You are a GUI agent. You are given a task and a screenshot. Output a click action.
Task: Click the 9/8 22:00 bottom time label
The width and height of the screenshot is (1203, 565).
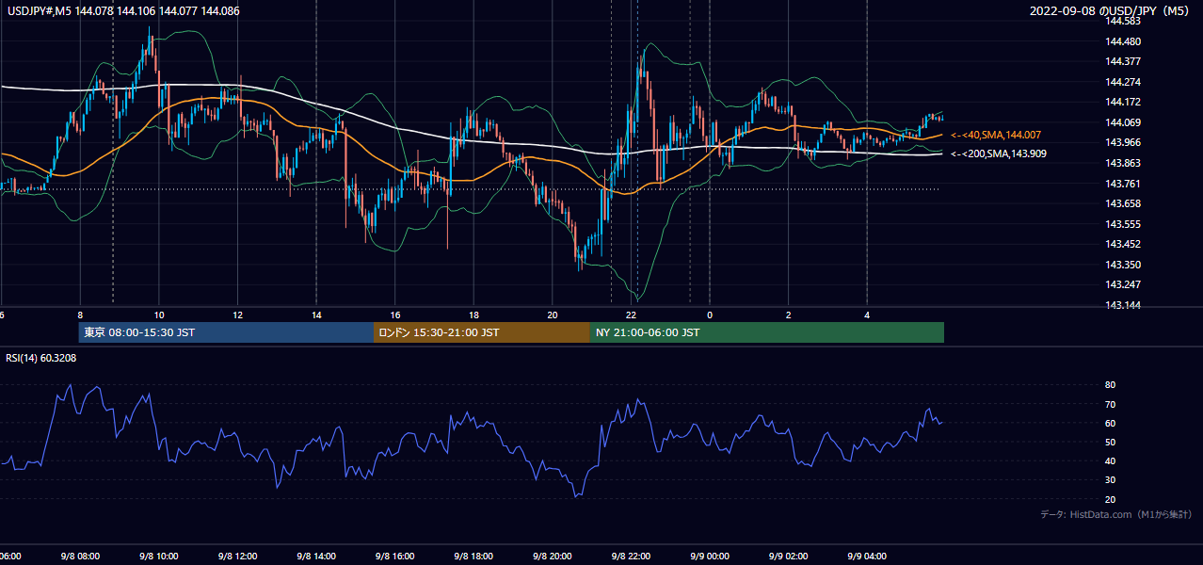tap(632, 556)
